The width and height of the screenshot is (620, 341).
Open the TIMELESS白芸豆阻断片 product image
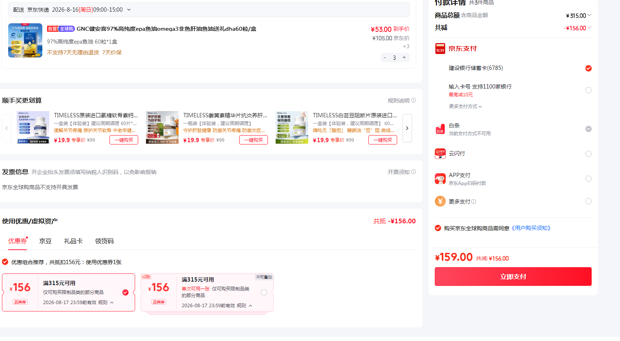292,127
